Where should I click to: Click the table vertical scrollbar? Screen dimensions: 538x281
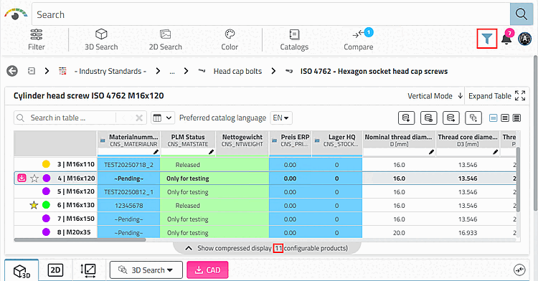(519, 179)
